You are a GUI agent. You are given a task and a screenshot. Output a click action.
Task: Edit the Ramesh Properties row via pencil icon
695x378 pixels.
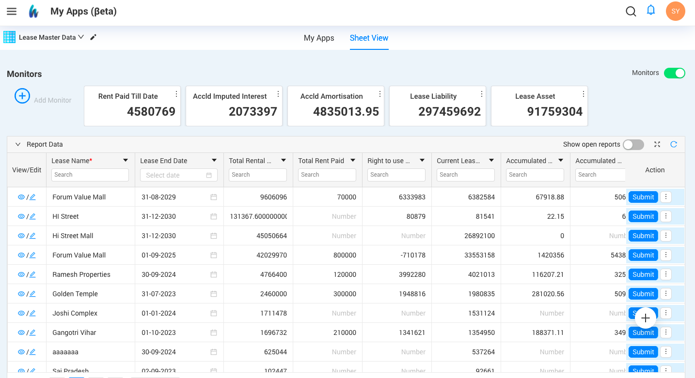(x=32, y=274)
